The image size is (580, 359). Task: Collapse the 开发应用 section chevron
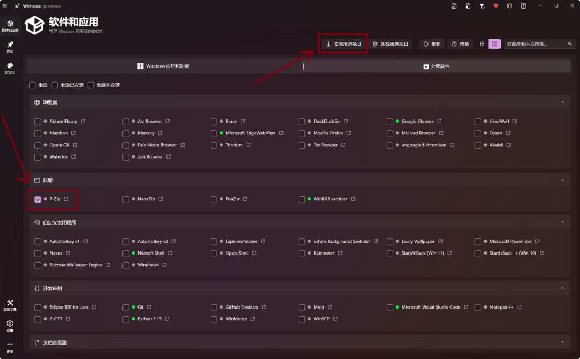(x=562, y=288)
